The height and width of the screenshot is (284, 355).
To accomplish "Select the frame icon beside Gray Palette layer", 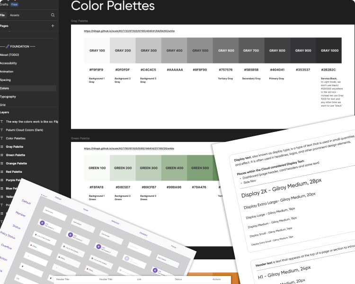I will point(2,147).
